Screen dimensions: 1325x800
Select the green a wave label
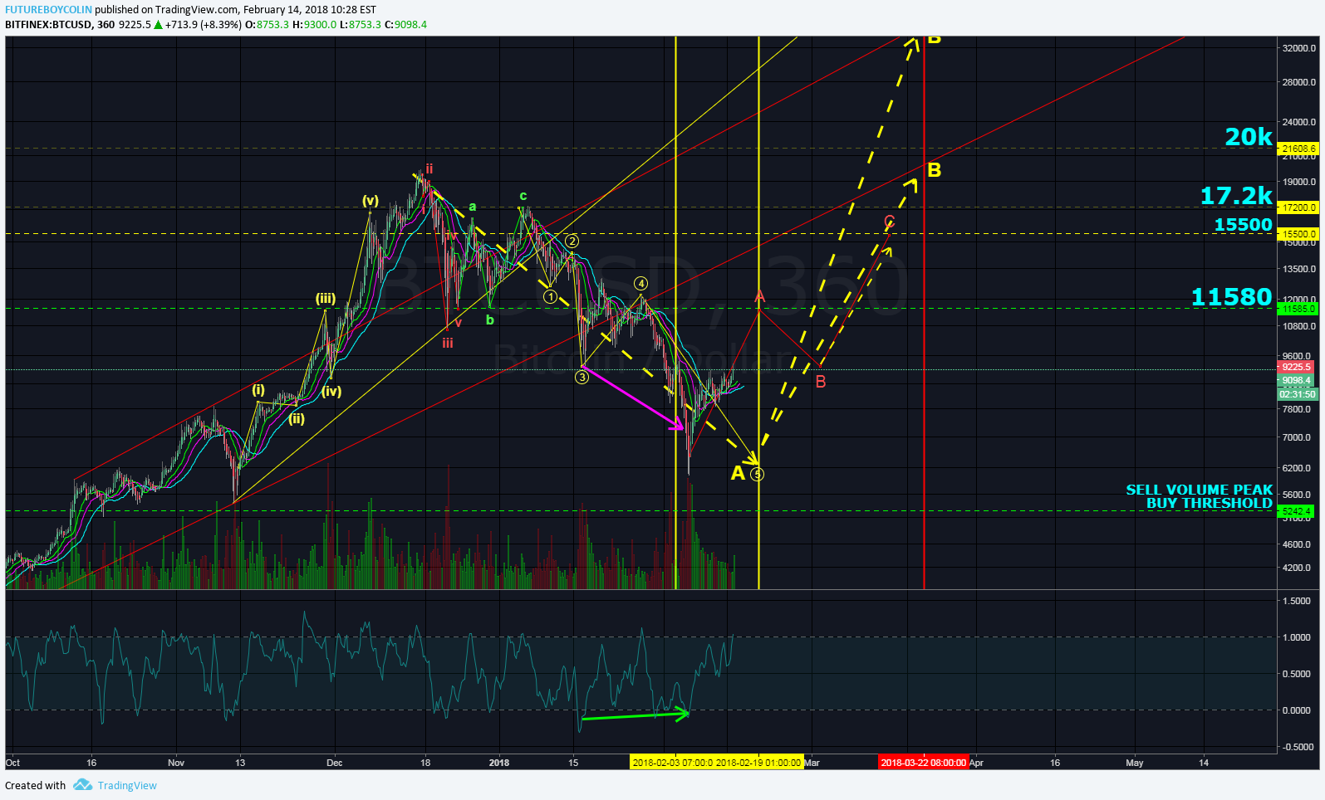coord(473,207)
